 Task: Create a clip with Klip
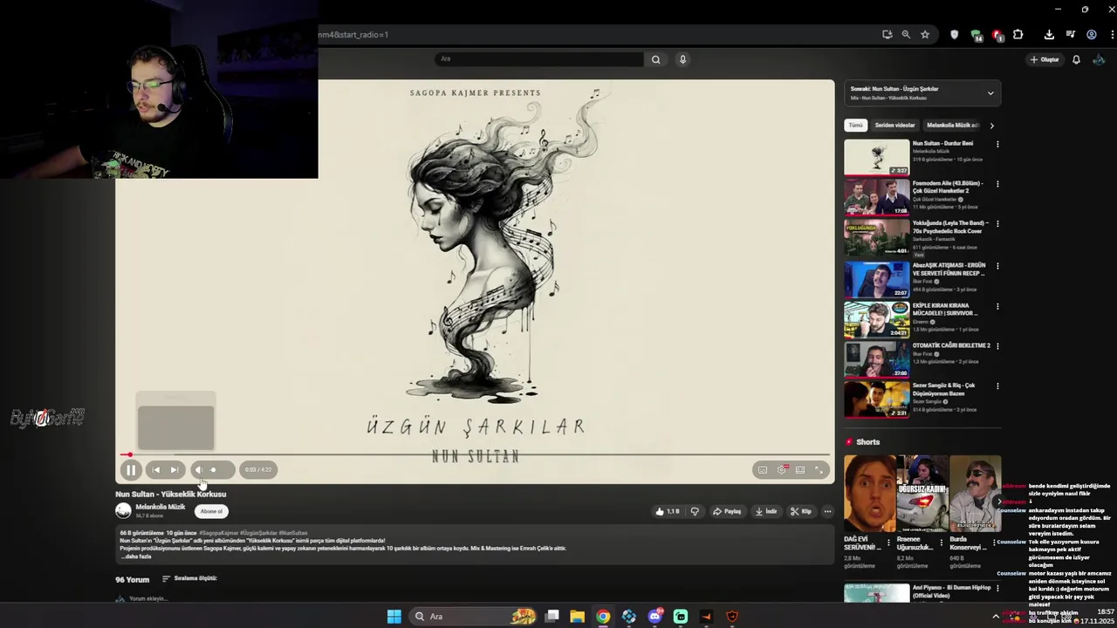pyautogui.click(x=801, y=512)
